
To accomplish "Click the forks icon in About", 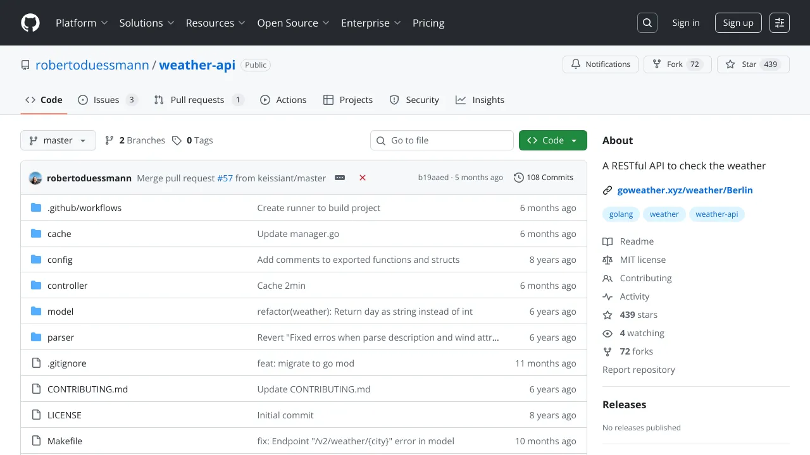I will [x=607, y=351].
